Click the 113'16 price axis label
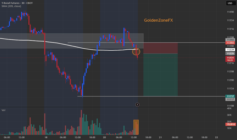The image size is (237, 140). point(230,29)
